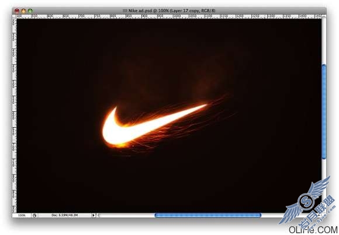Click the 100% zoom level field
339x235 pixels.
point(22,215)
